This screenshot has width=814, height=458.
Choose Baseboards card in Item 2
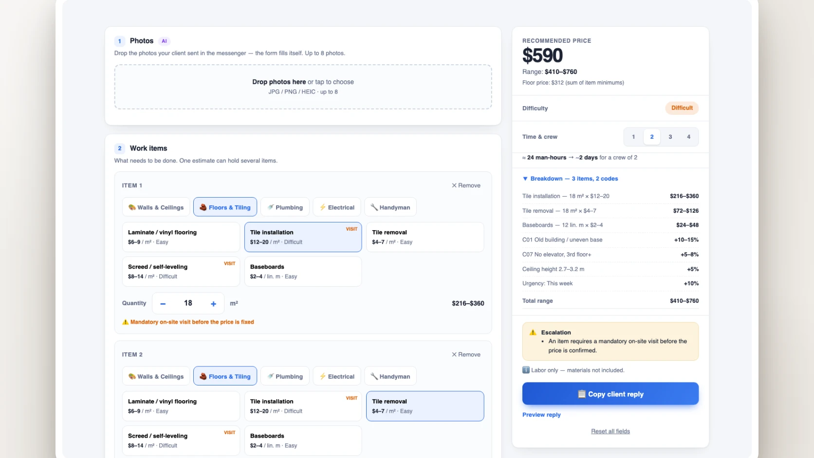[303, 440]
